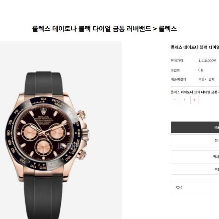
Task: Click the white 장바구니 cart button
Action: pos(195,140)
